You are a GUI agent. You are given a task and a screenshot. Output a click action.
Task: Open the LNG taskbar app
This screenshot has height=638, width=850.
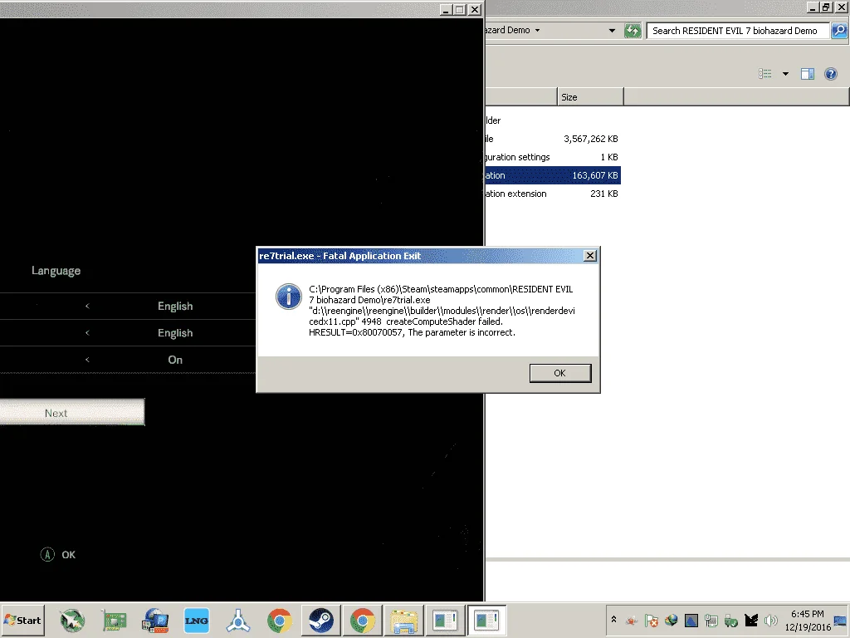[x=196, y=621]
